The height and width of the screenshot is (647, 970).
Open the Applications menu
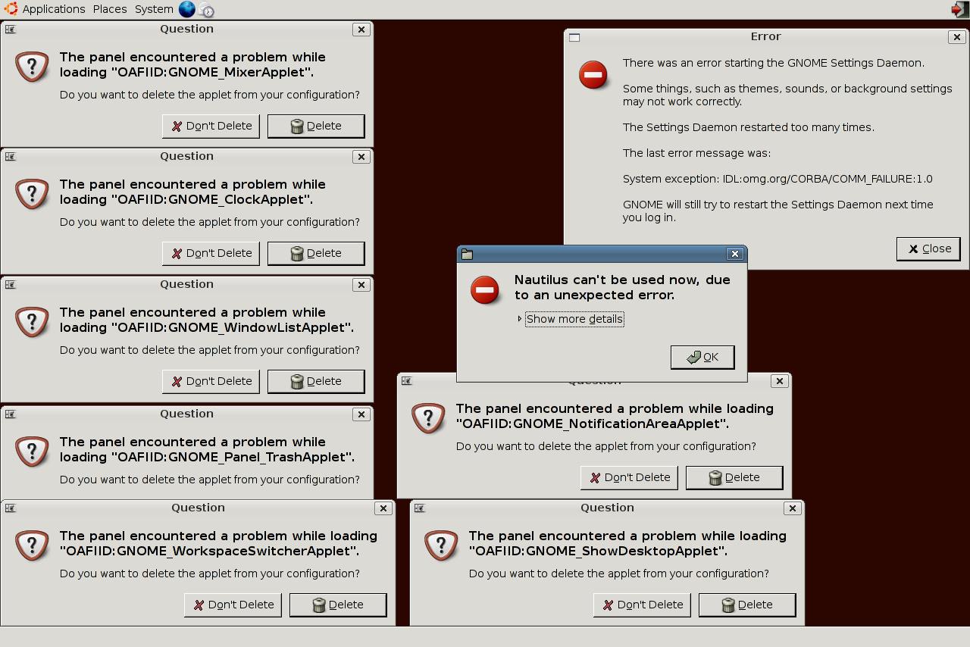[53, 9]
